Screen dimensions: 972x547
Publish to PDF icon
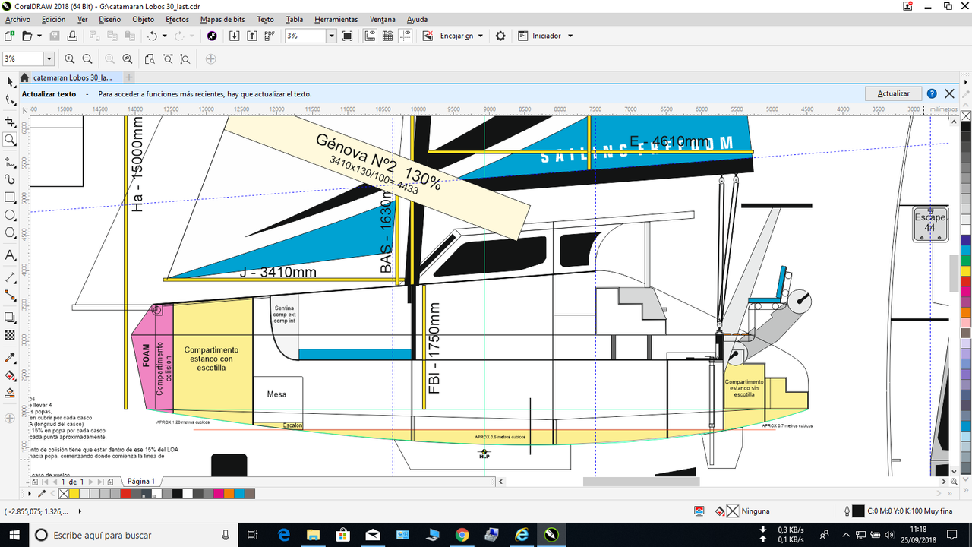pos(270,36)
